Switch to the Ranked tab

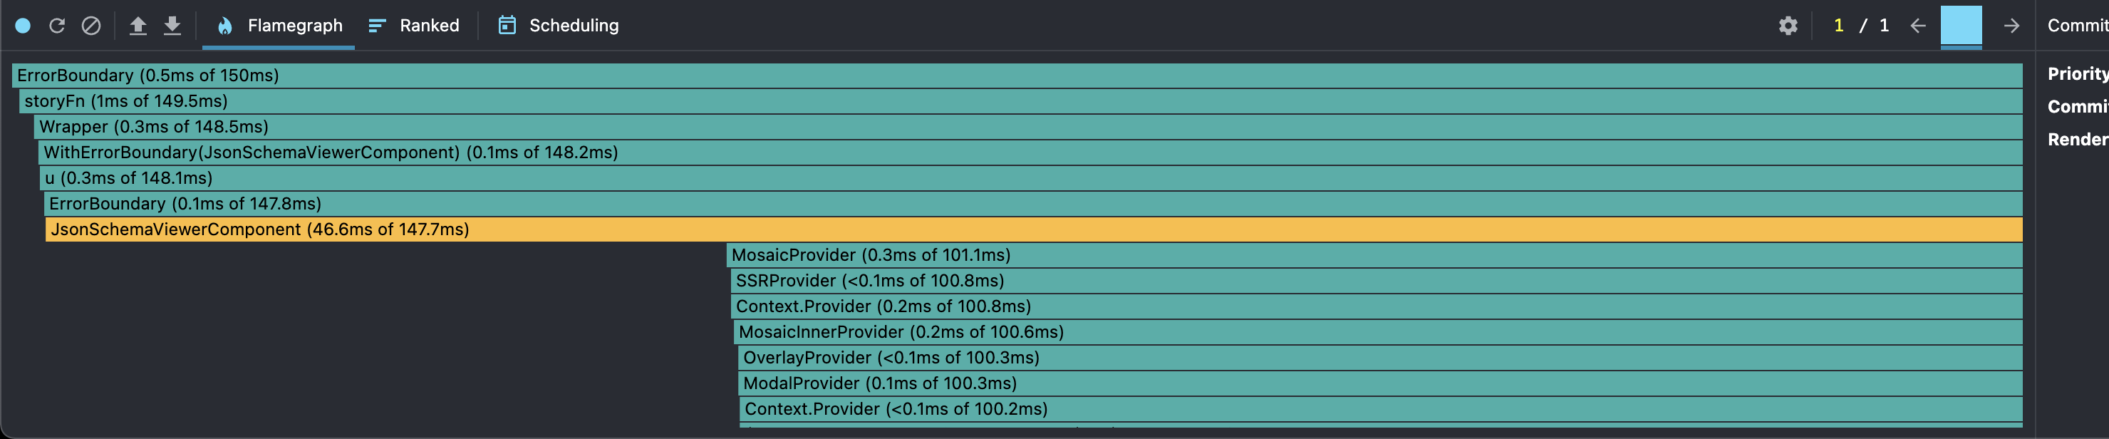coord(414,26)
